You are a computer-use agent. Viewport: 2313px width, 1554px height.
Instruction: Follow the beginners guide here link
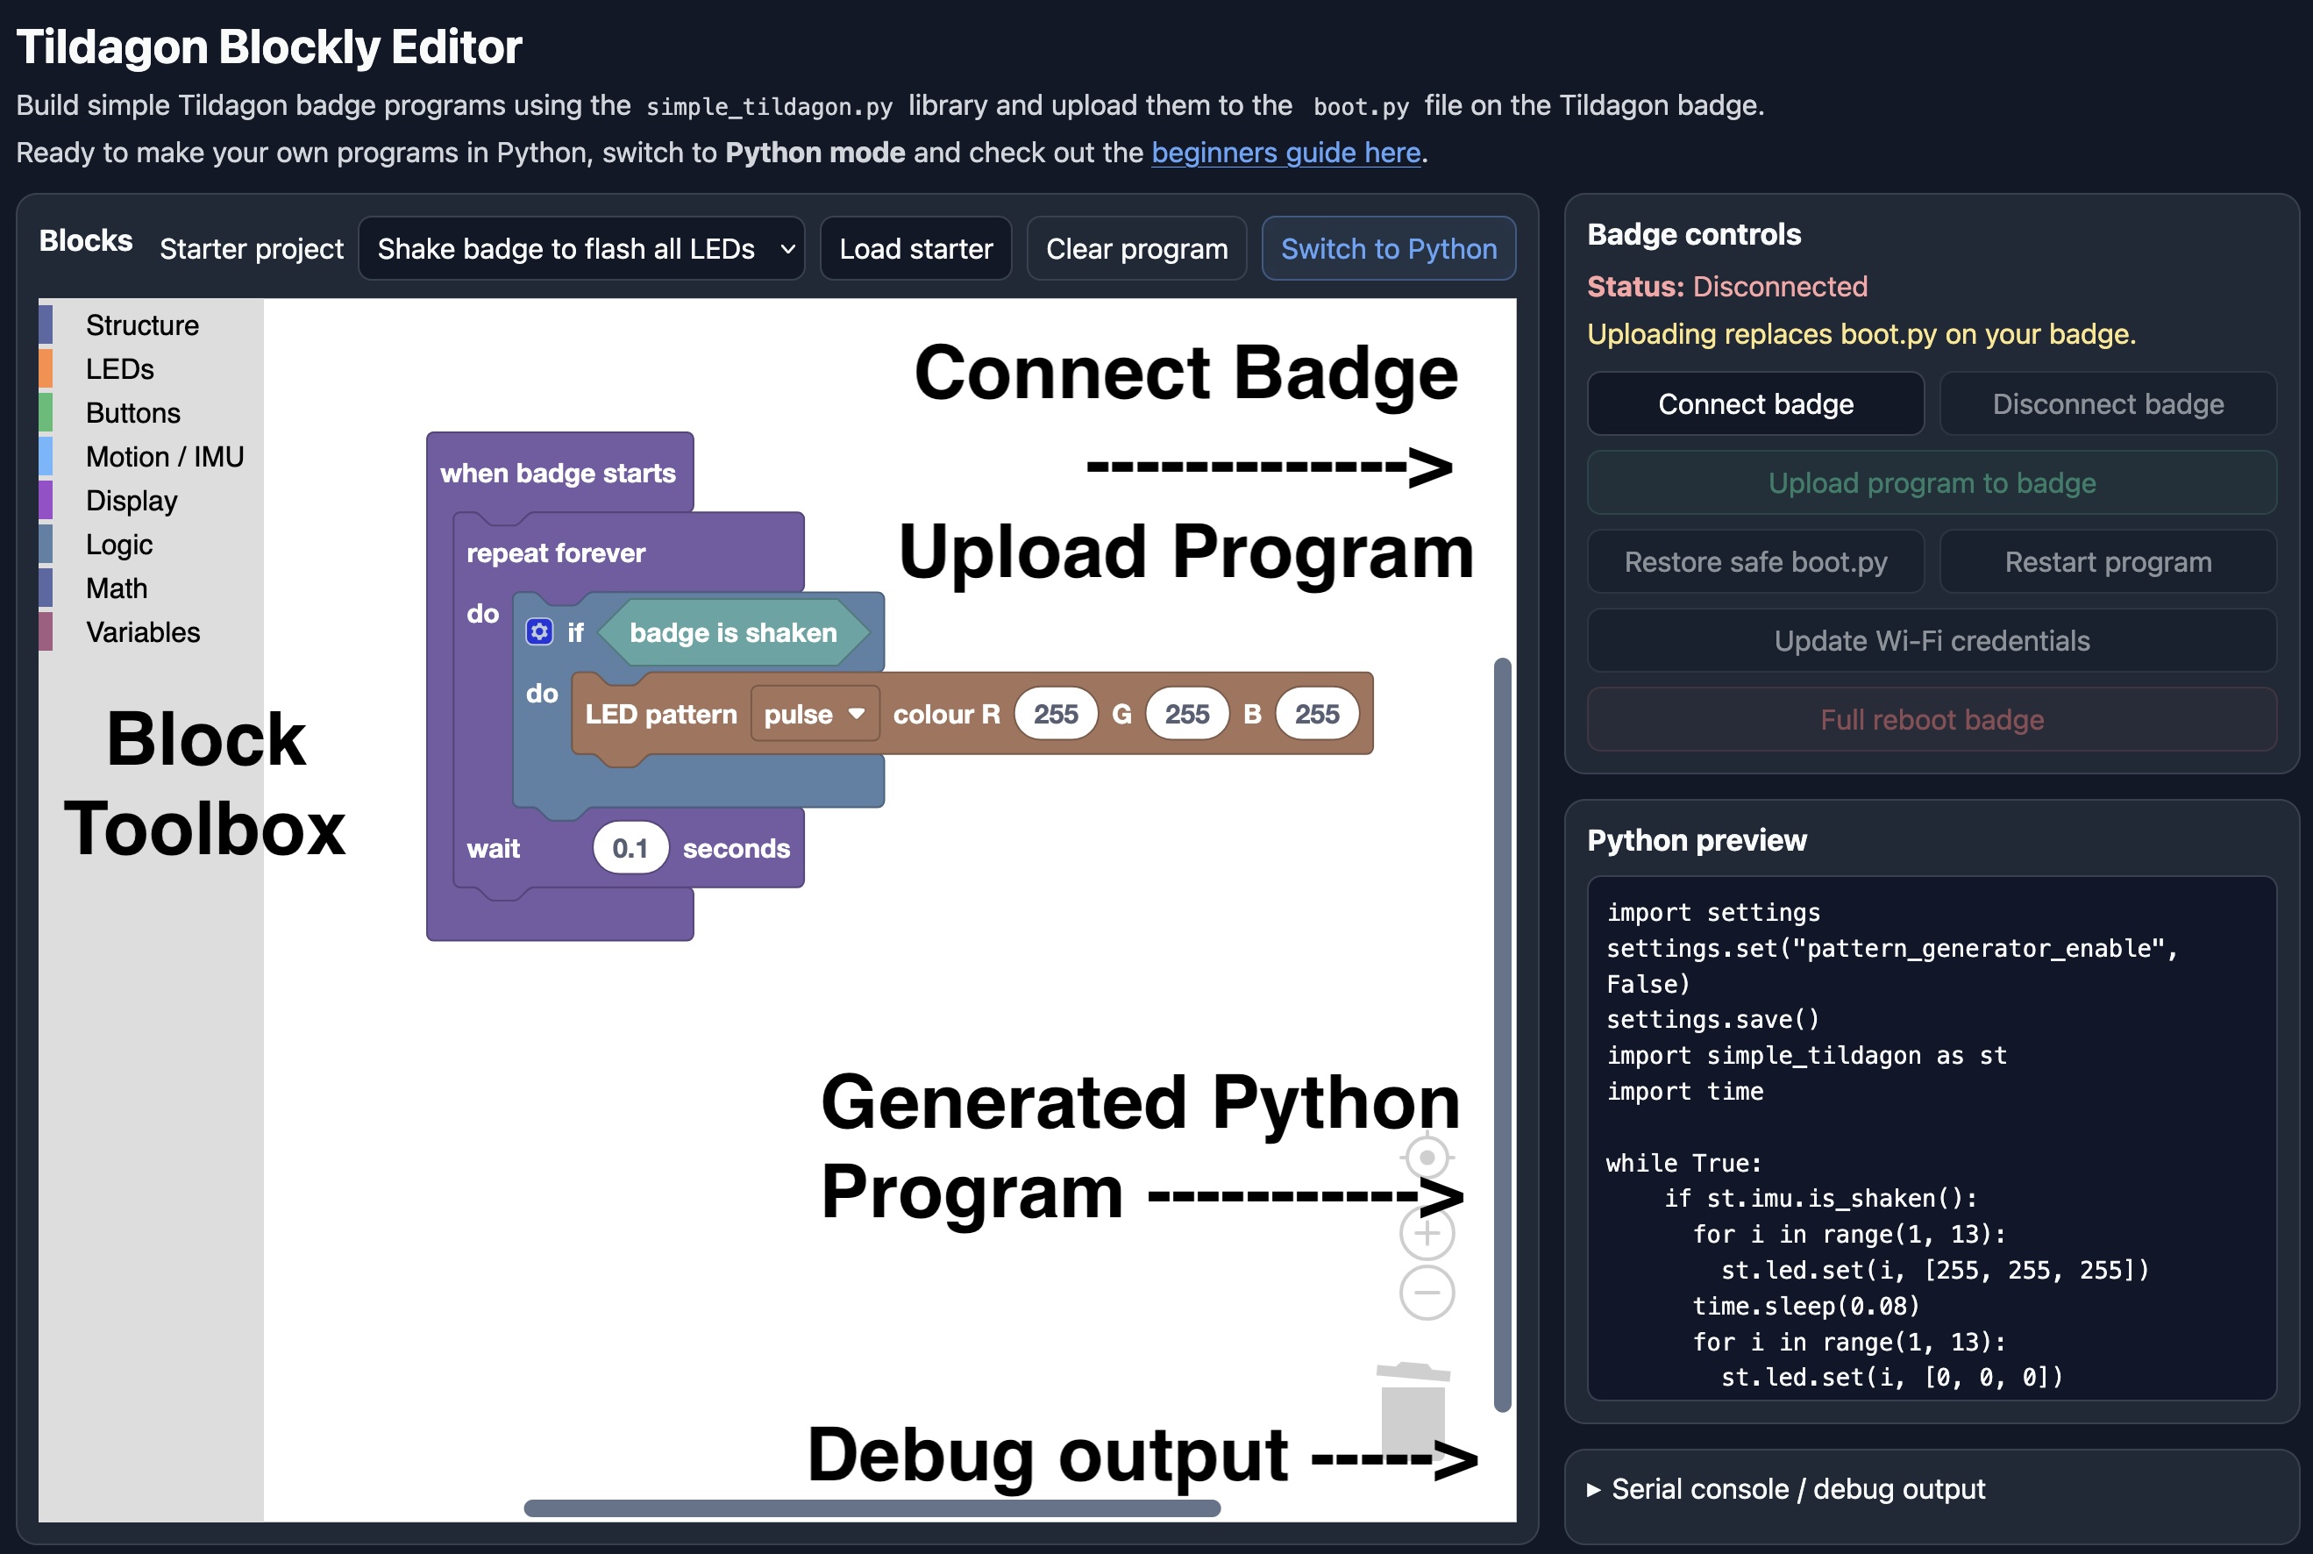point(1285,153)
